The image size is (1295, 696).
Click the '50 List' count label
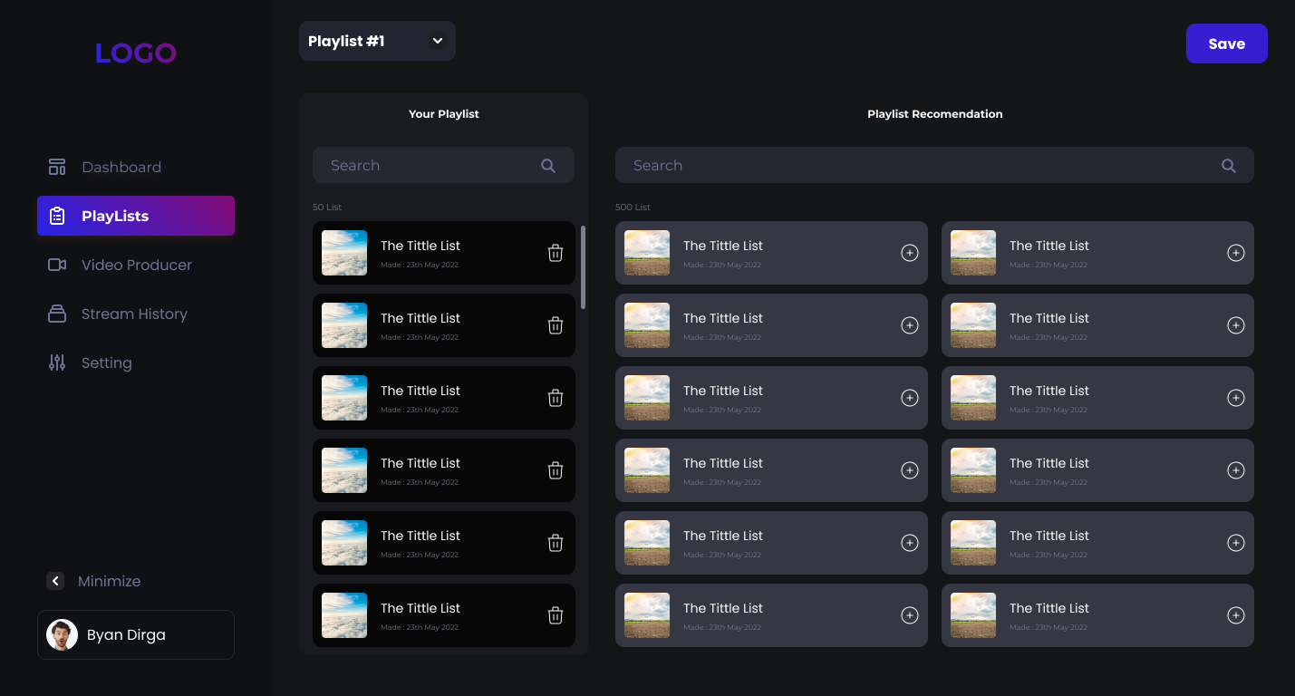tap(327, 208)
